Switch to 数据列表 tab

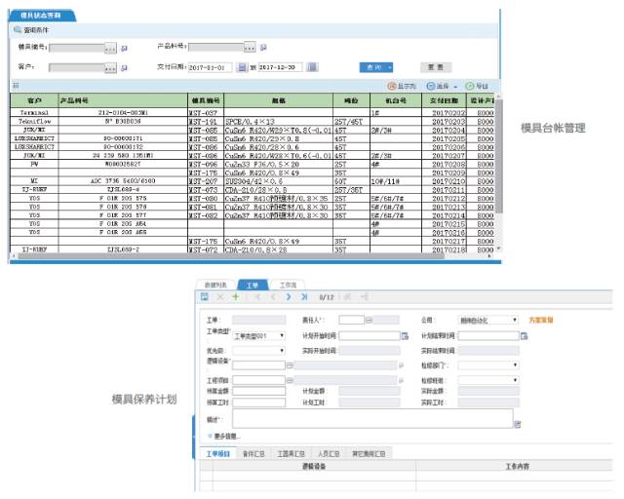215,285
